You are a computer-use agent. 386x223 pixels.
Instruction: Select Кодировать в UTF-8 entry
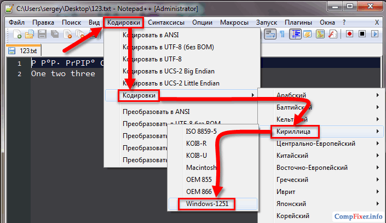[x=182, y=59]
